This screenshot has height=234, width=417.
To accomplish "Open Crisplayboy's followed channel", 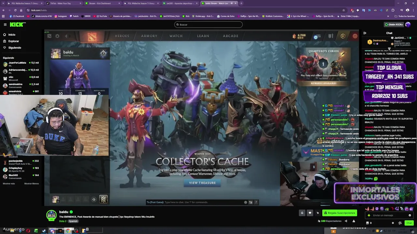I will (21, 169).
